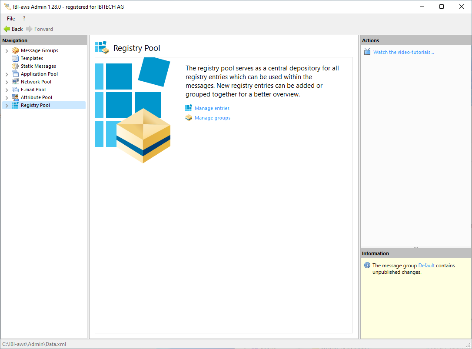Open the Manage groups link
The width and height of the screenshot is (472, 349).
[212, 118]
